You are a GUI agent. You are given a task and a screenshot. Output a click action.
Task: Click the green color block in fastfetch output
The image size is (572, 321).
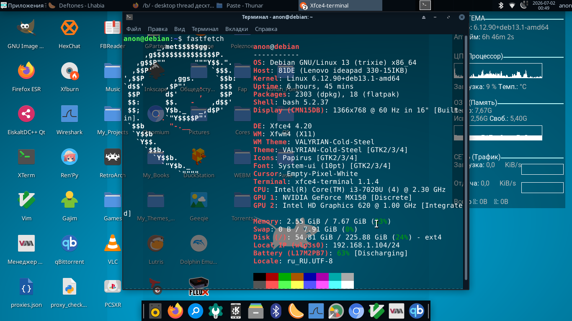point(285,277)
